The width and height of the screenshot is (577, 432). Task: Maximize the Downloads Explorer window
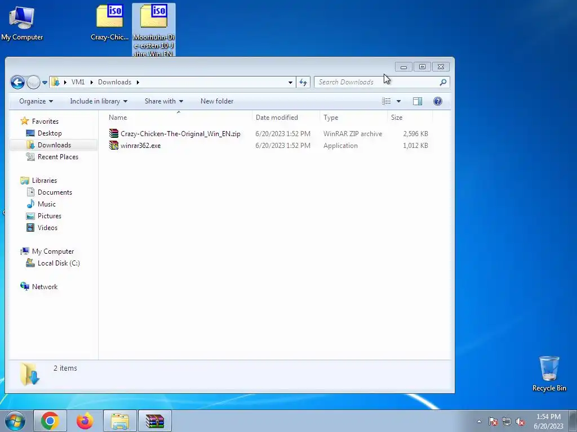422,66
